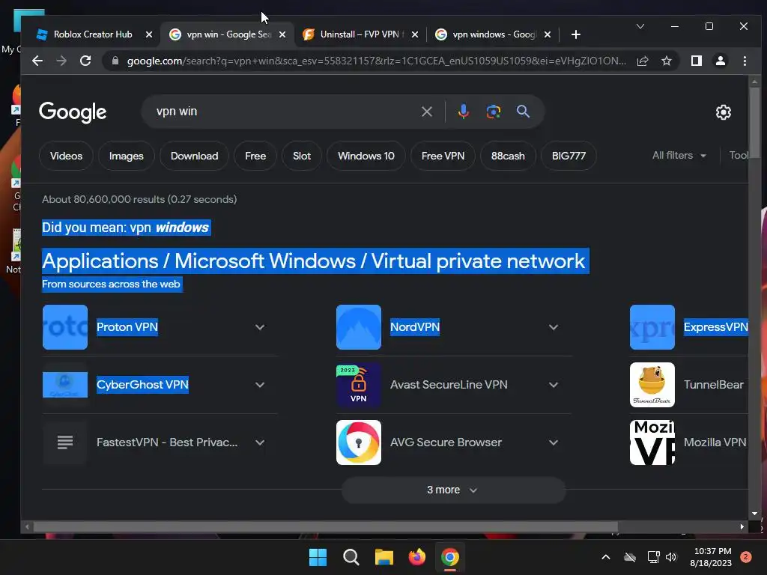Open the Windows Start menu
The width and height of the screenshot is (767, 575).
(x=318, y=557)
